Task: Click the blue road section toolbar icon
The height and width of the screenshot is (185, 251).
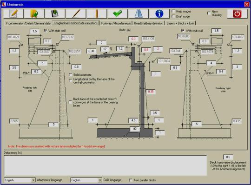Action: (139, 13)
